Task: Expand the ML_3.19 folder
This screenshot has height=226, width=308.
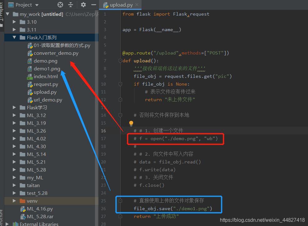Action: point(14,123)
